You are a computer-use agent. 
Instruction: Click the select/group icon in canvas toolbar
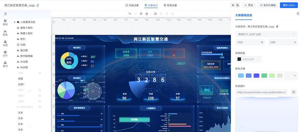click(x=155, y=14)
